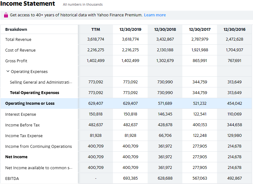Click the bold Net Income row label

tap(16, 157)
